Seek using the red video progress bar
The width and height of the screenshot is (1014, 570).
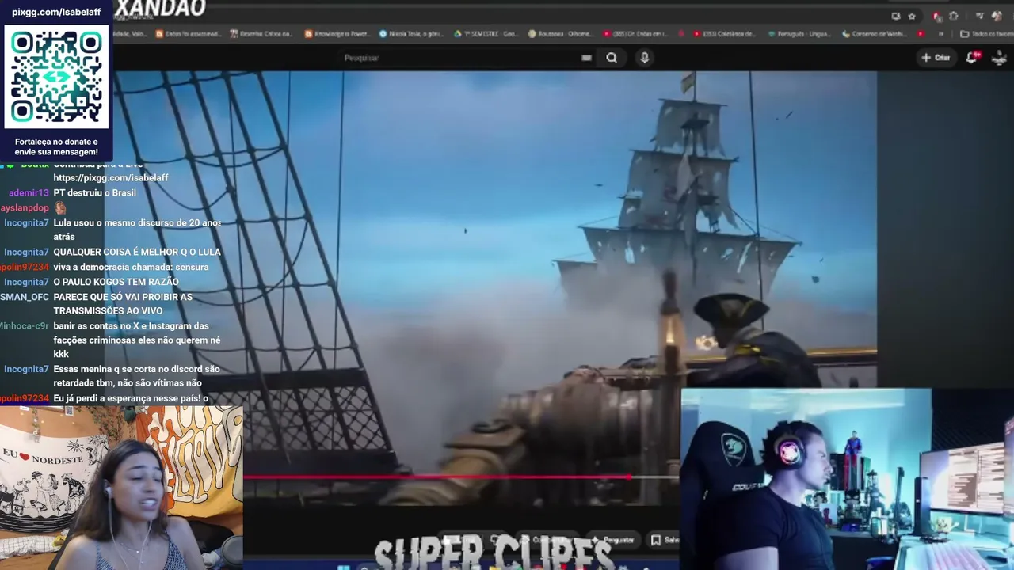(x=459, y=477)
